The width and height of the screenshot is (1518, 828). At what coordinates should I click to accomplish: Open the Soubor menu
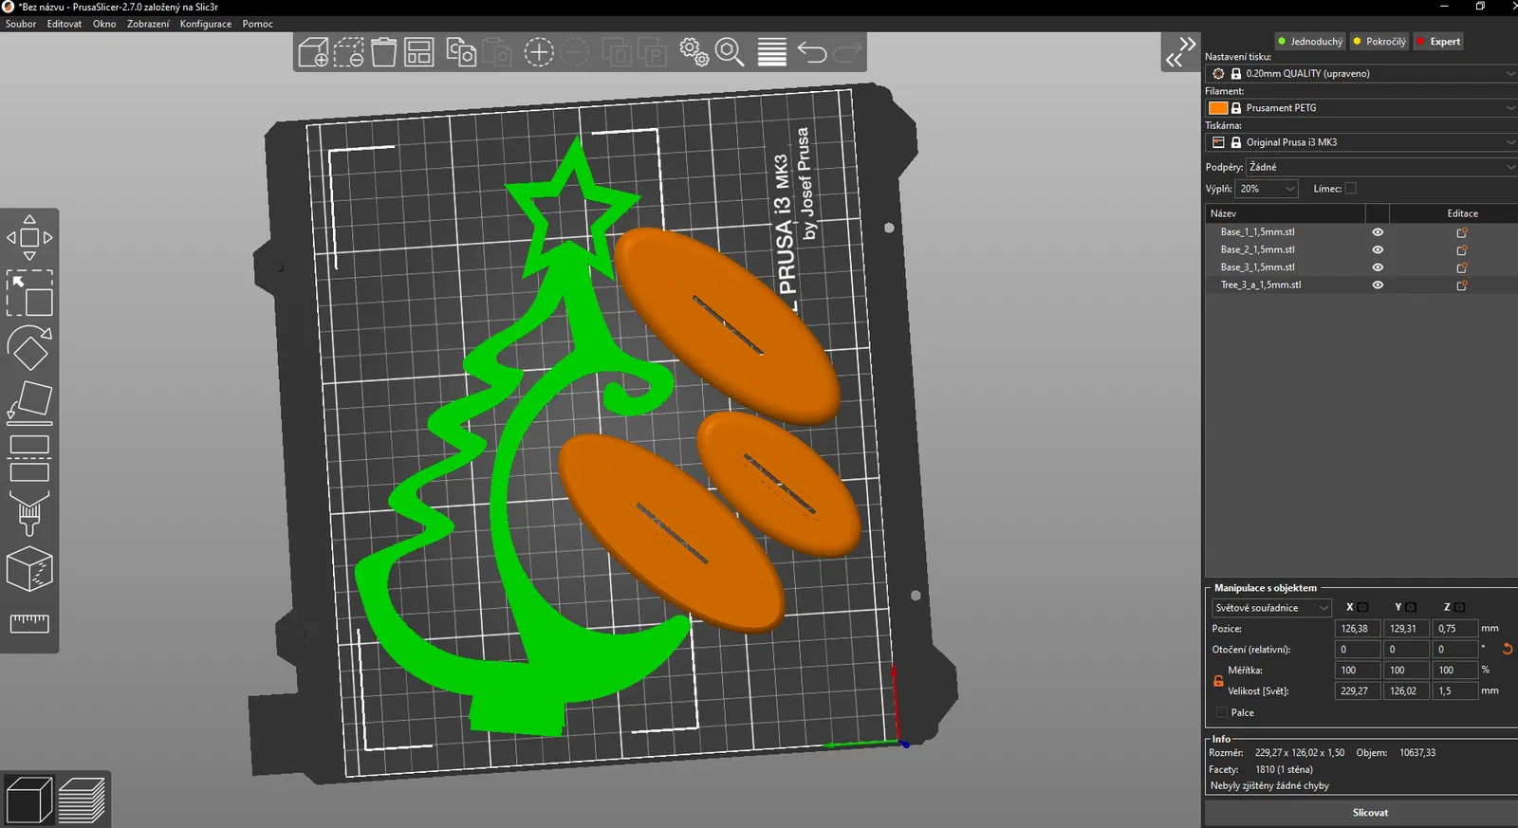pyautogui.click(x=21, y=24)
